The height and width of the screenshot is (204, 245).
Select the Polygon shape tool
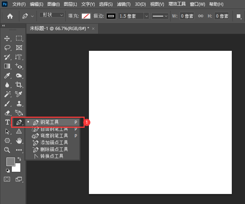pos(7,141)
